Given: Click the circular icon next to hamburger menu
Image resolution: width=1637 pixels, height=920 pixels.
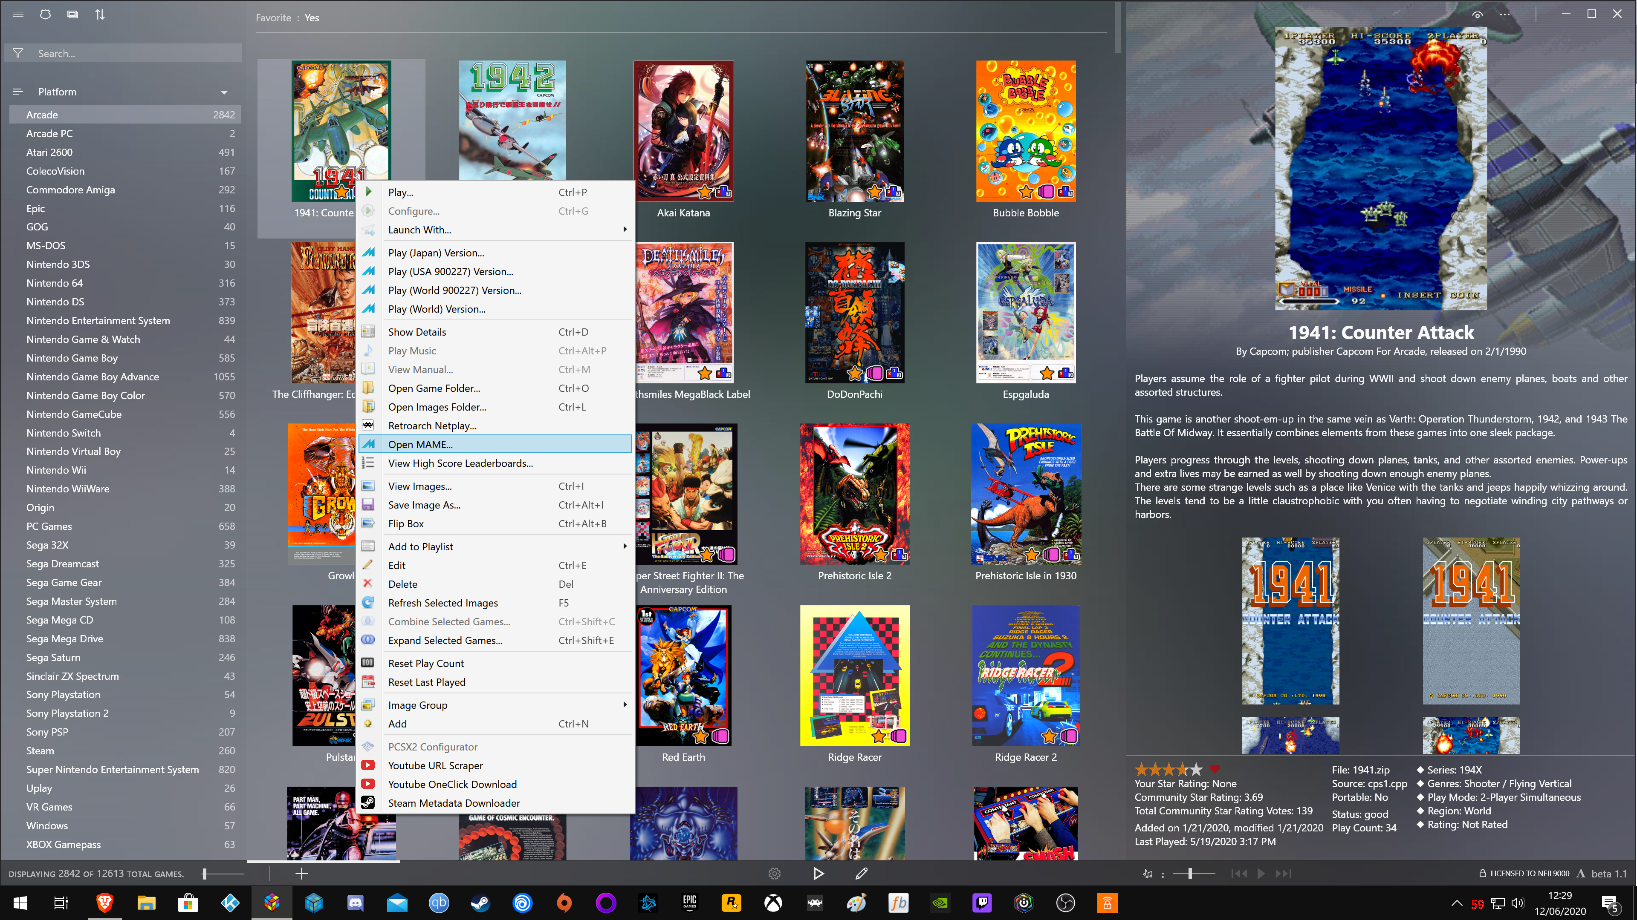Looking at the screenshot, I should point(45,14).
